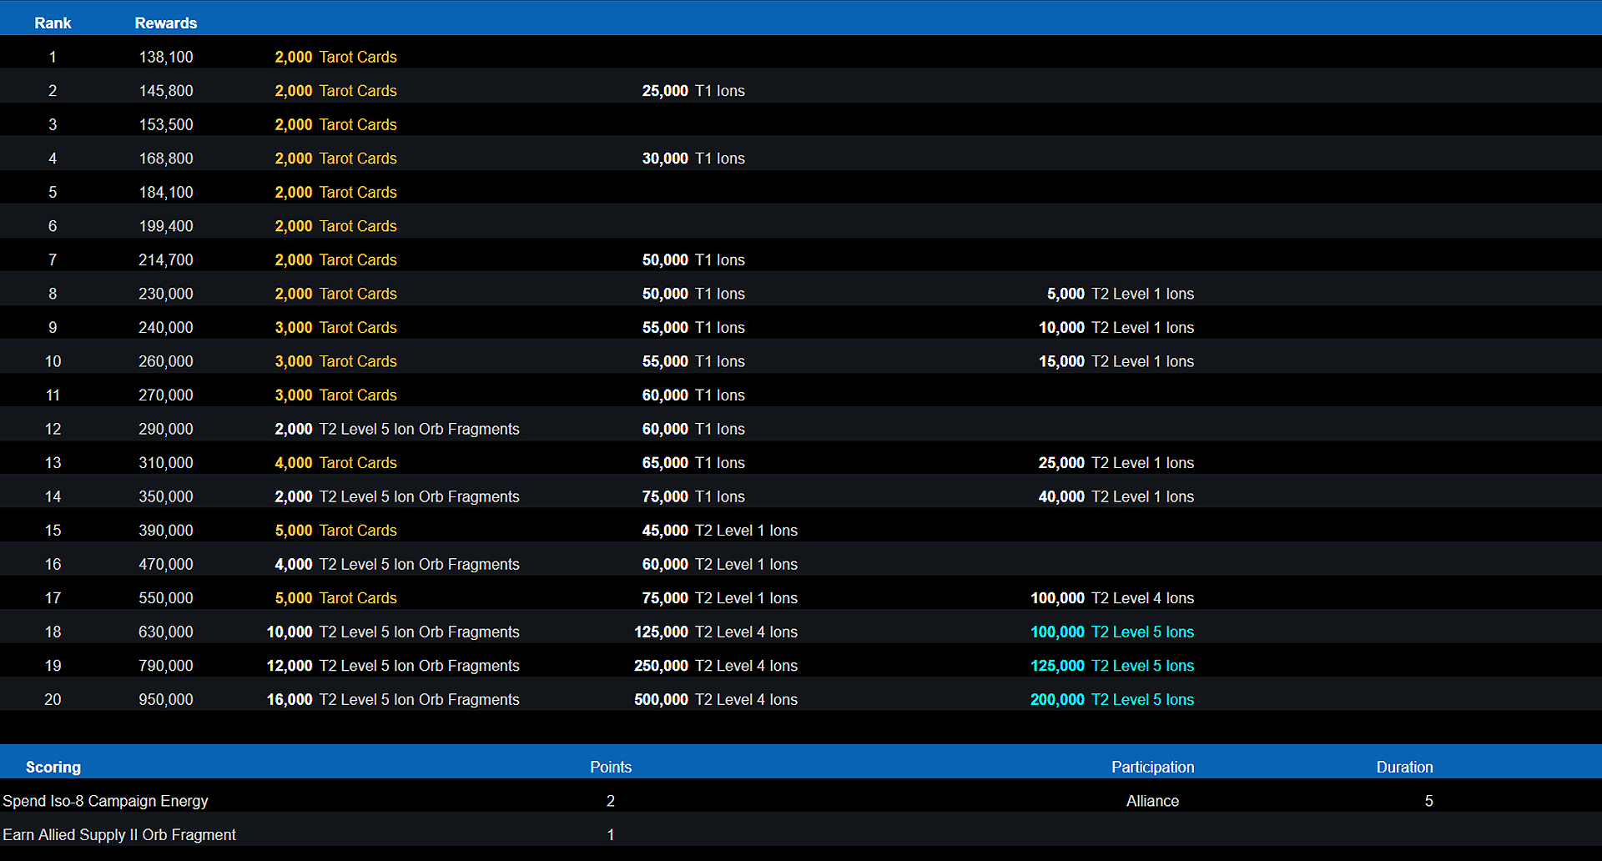This screenshot has height=861, width=1602.
Task: Click 100,000 T2 Level 4 Ions reward
Action: (x=1112, y=598)
